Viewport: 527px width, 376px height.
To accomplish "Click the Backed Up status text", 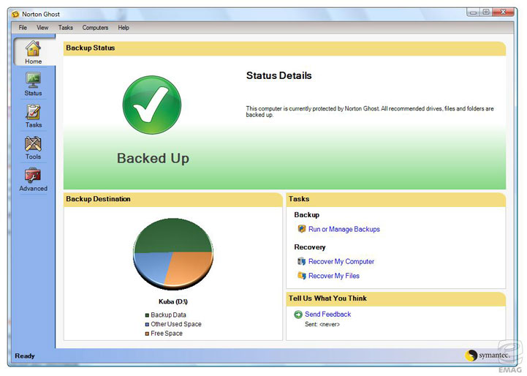I will [153, 158].
